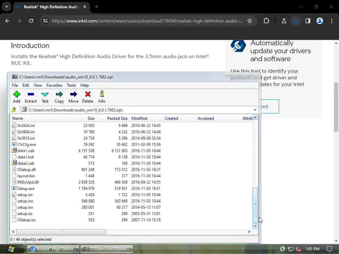Viewport: 339px width, 254px height.
Task: Switch to 7-Zip via taskbar button
Action: 107,249
